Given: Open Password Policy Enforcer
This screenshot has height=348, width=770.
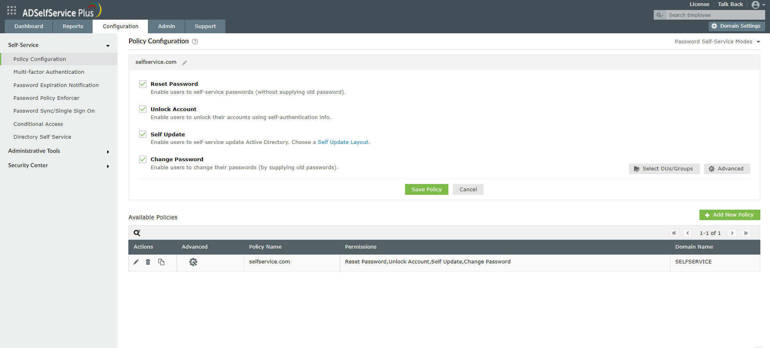Looking at the screenshot, I should pos(47,98).
